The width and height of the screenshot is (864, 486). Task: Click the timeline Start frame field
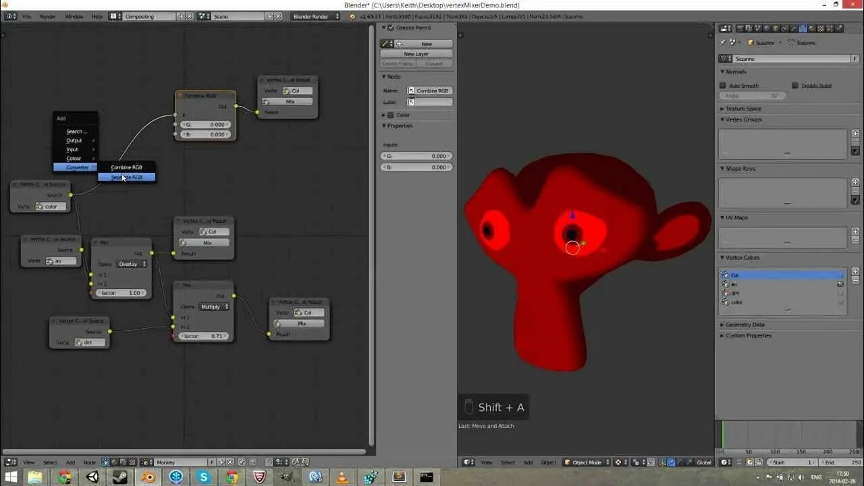click(x=793, y=462)
